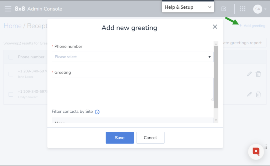Edit the Emily Stewart greeting
Screen dimensions: 270x166
(x=249, y=94)
